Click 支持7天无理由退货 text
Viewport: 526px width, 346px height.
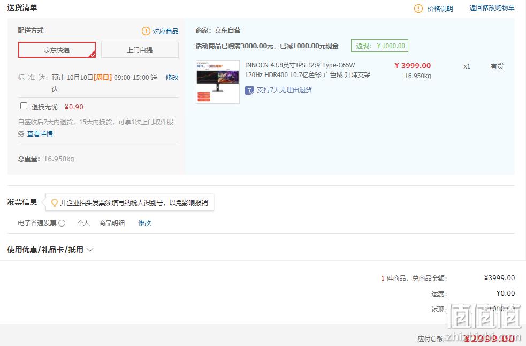[x=285, y=89]
